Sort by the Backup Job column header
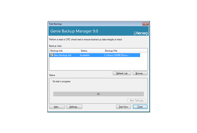 (x=64, y=51)
